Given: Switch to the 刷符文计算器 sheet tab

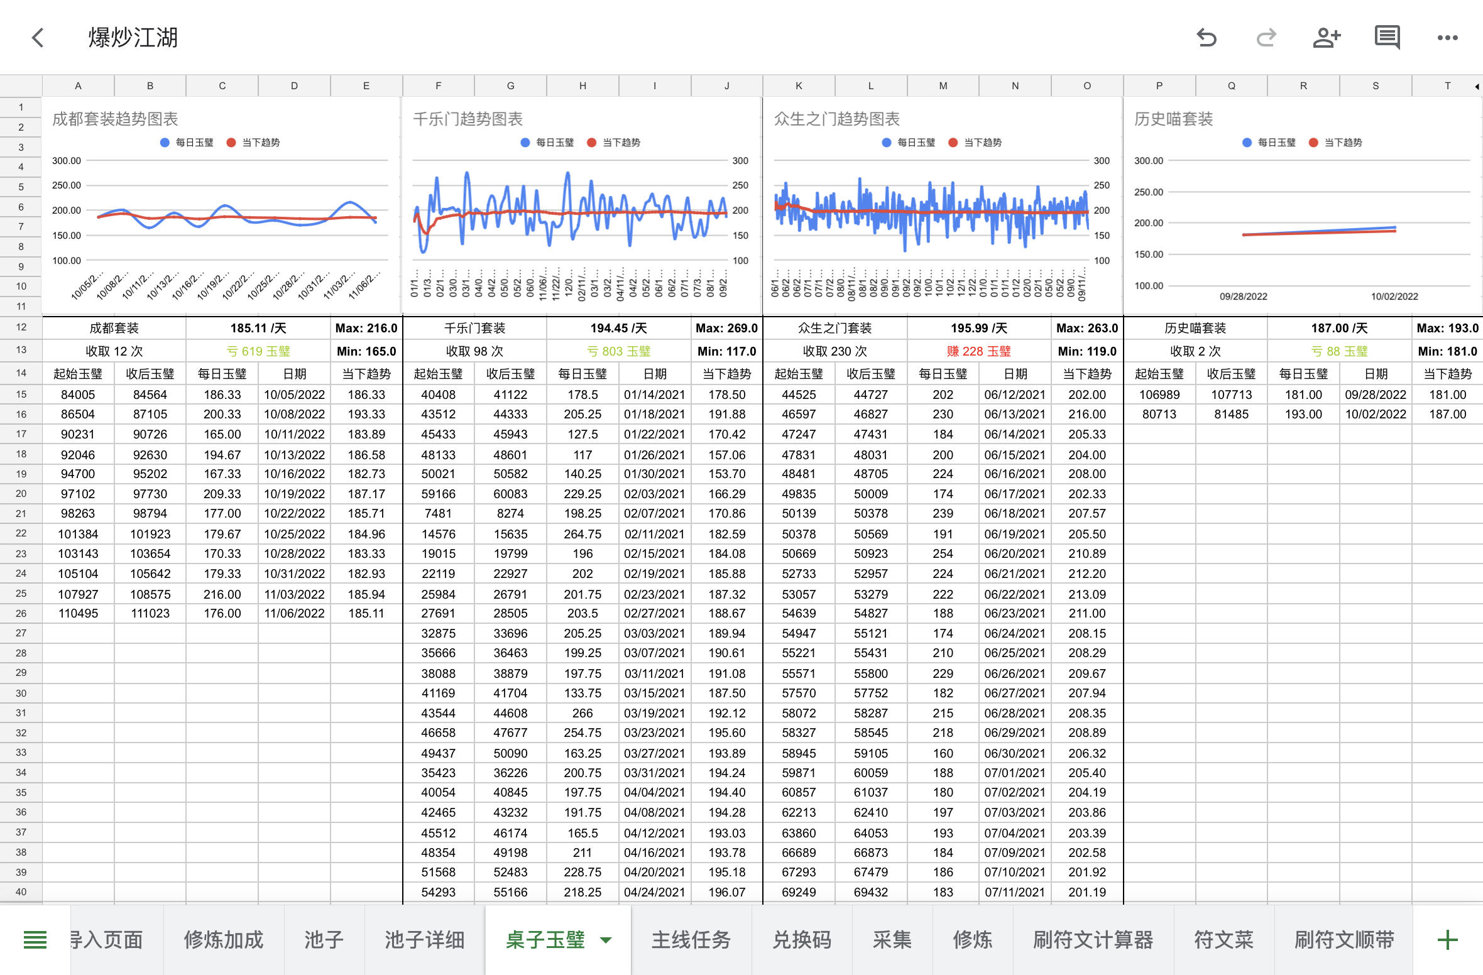Looking at the screenshot, I should coord(1093,940).
